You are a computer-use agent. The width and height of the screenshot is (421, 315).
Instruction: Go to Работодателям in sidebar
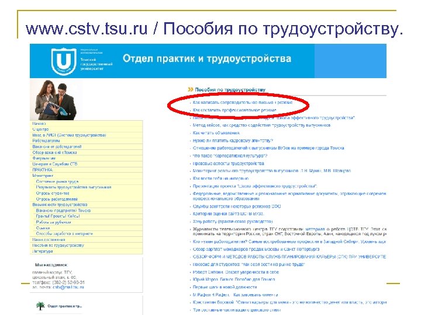46,141
